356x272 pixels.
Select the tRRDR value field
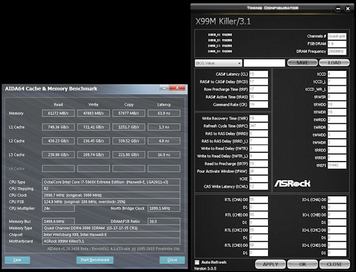(337, 158)
